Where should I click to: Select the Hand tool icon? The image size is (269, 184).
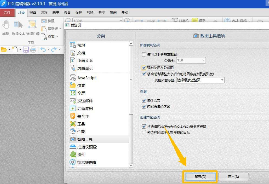(6, 24)
